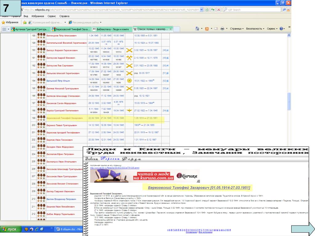
Task: Switch to the Библиотека - Люди и книги tab
Action: tap(112, 29)
